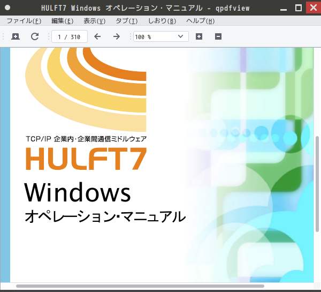Screen dimensions: 321x292
Task: Maximize the qpdfview window
Action: click(x=299, y=8)
